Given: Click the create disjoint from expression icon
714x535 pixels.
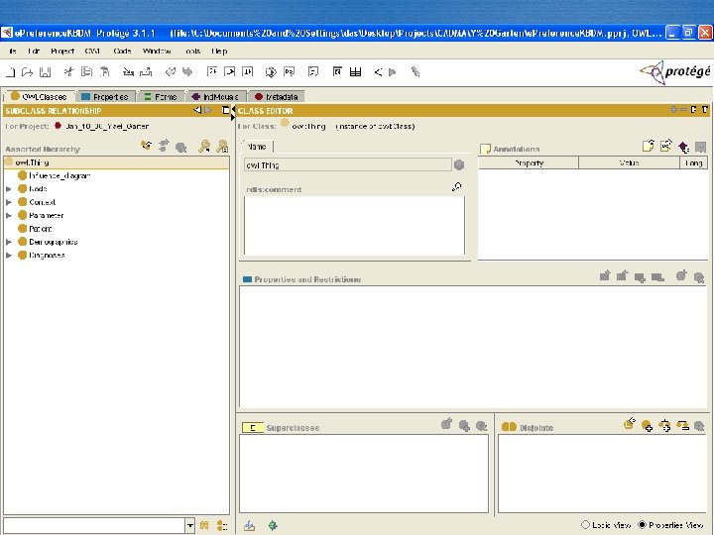Looking at the screenshot, I should point(630,424).
